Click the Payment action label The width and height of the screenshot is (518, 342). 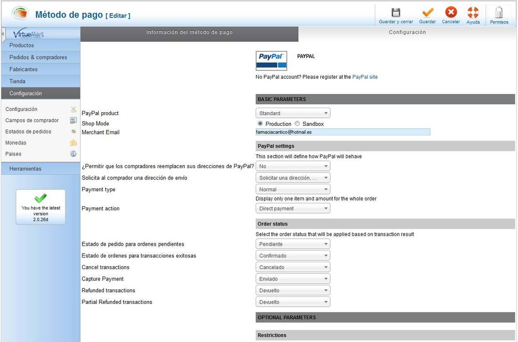(x=100, y=208)
